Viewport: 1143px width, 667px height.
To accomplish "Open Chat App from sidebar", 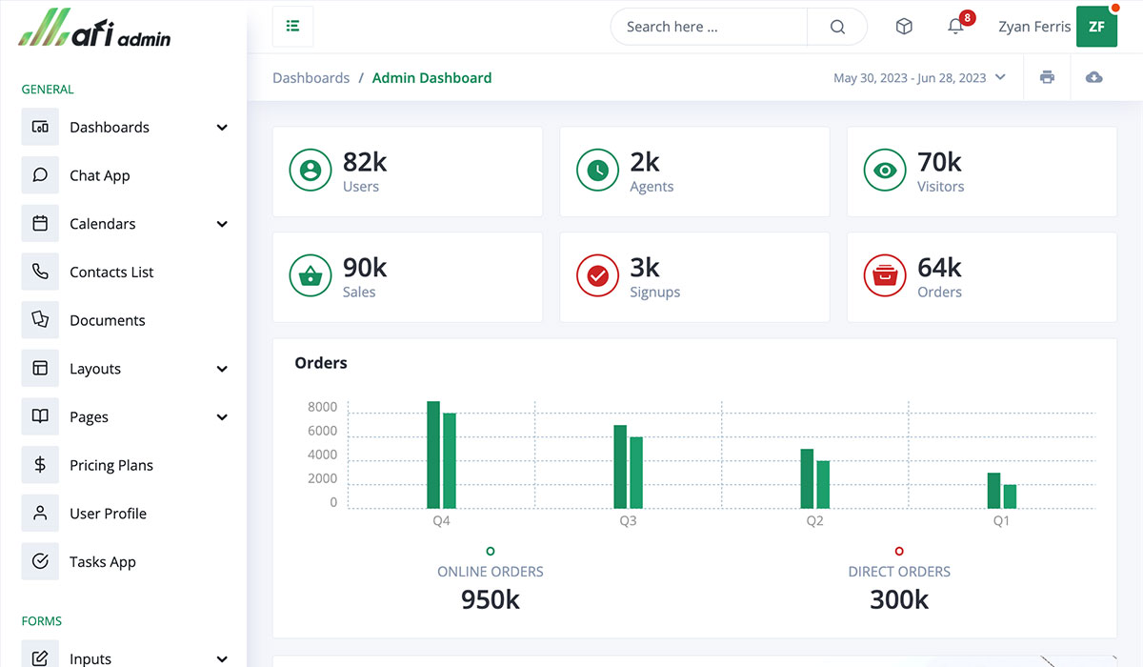I will coord(100,175).
